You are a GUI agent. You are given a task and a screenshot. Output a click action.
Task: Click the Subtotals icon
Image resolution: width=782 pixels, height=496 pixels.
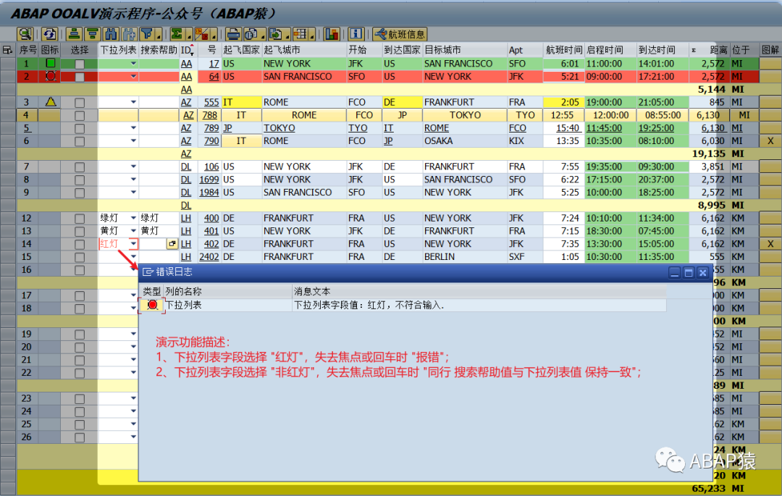[201, 34]
